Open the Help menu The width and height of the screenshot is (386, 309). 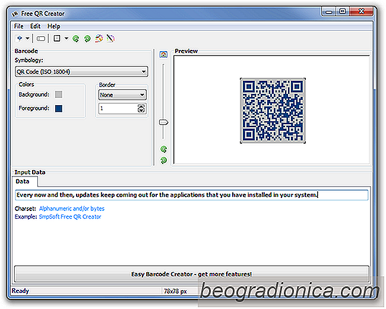(53, 26)
